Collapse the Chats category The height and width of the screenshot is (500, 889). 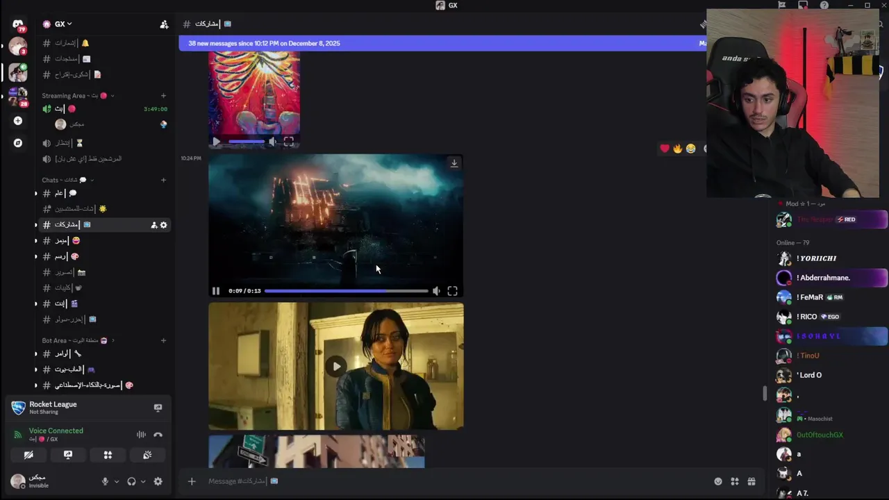tap(68, 180)
